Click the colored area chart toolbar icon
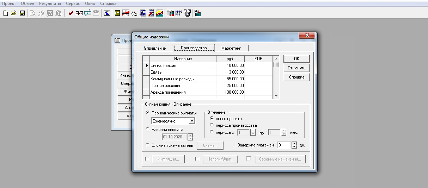 (159, 13)
